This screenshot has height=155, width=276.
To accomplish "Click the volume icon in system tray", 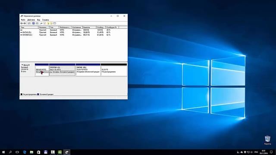I will point(252,152).
